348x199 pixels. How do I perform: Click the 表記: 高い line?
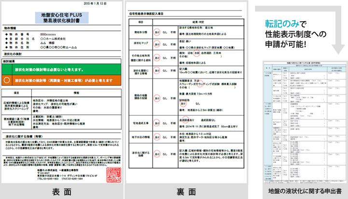(x=185, y=41)
